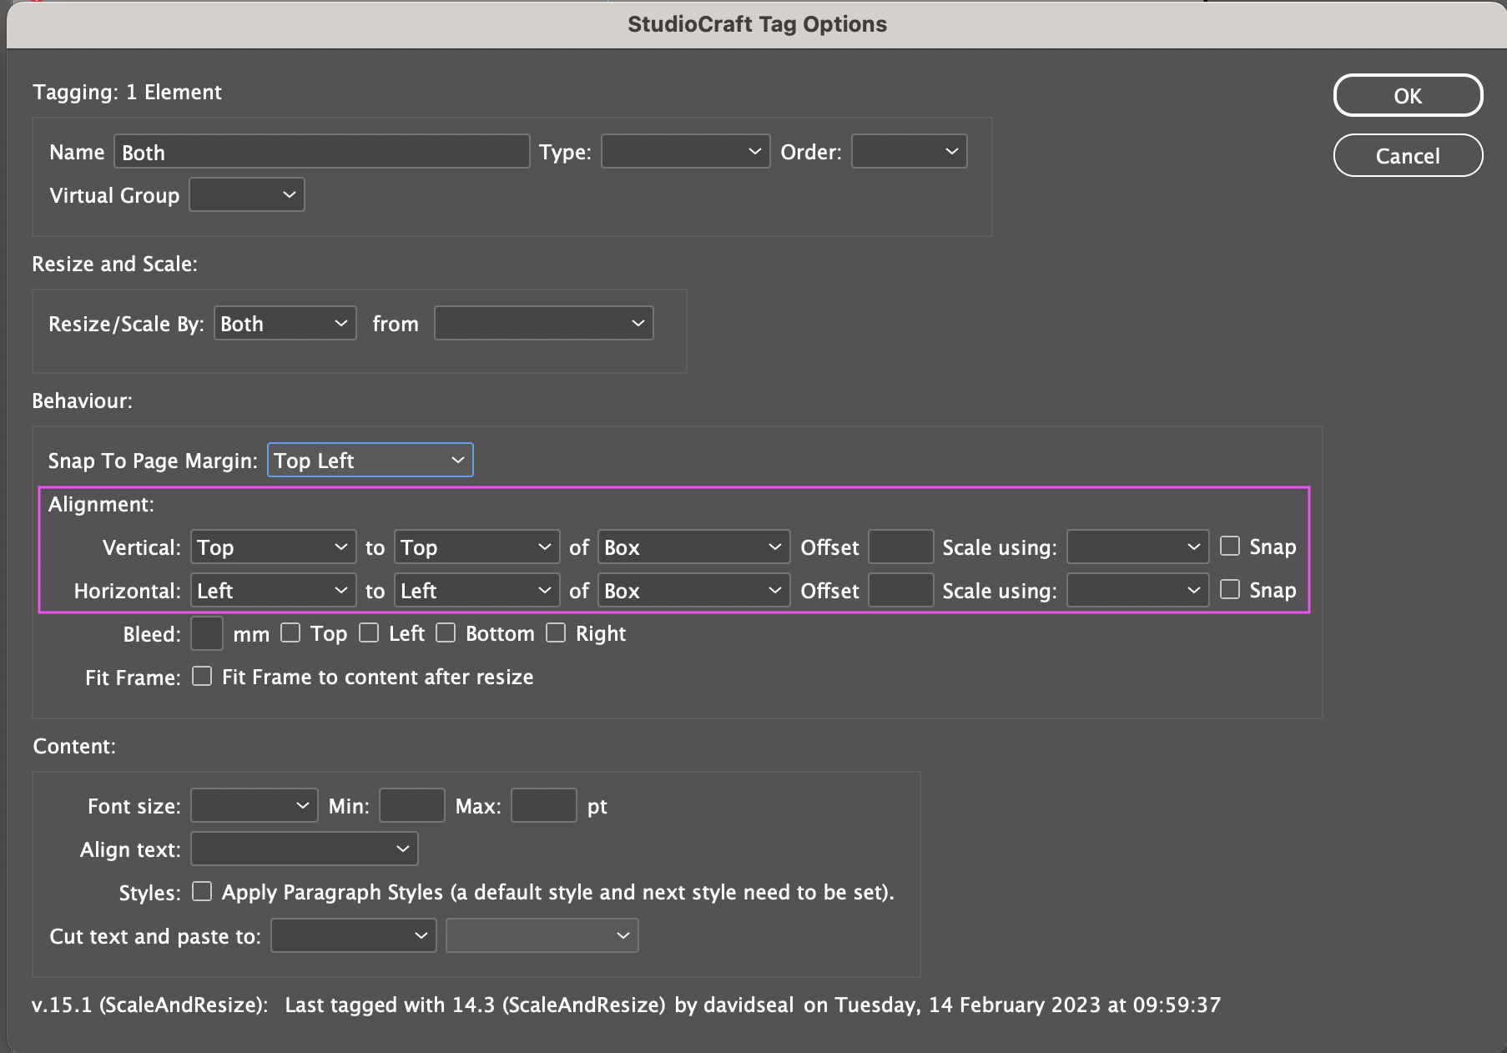1507x1053 pixels.
Task: Enable Fit Frame to content after resize
Action: tap(202, 676)
